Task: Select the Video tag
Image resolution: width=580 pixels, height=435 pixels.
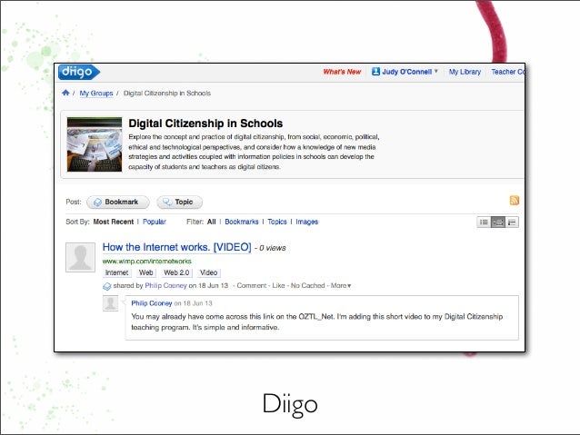Action: click(x=208, y=272)
